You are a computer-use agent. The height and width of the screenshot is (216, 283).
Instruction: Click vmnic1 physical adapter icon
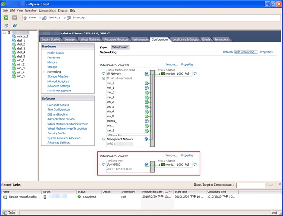(163, 165)
